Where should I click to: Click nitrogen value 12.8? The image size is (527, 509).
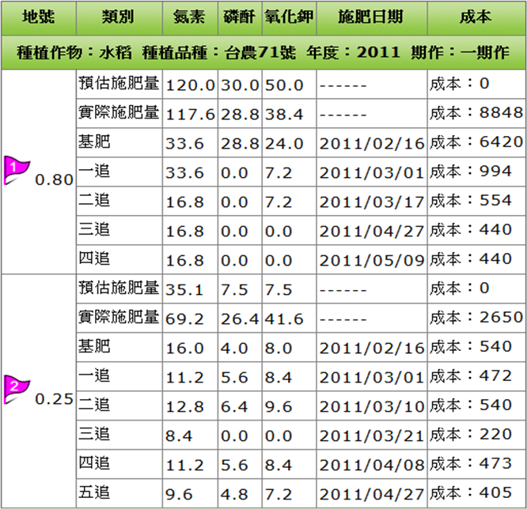tap(184, 407)
